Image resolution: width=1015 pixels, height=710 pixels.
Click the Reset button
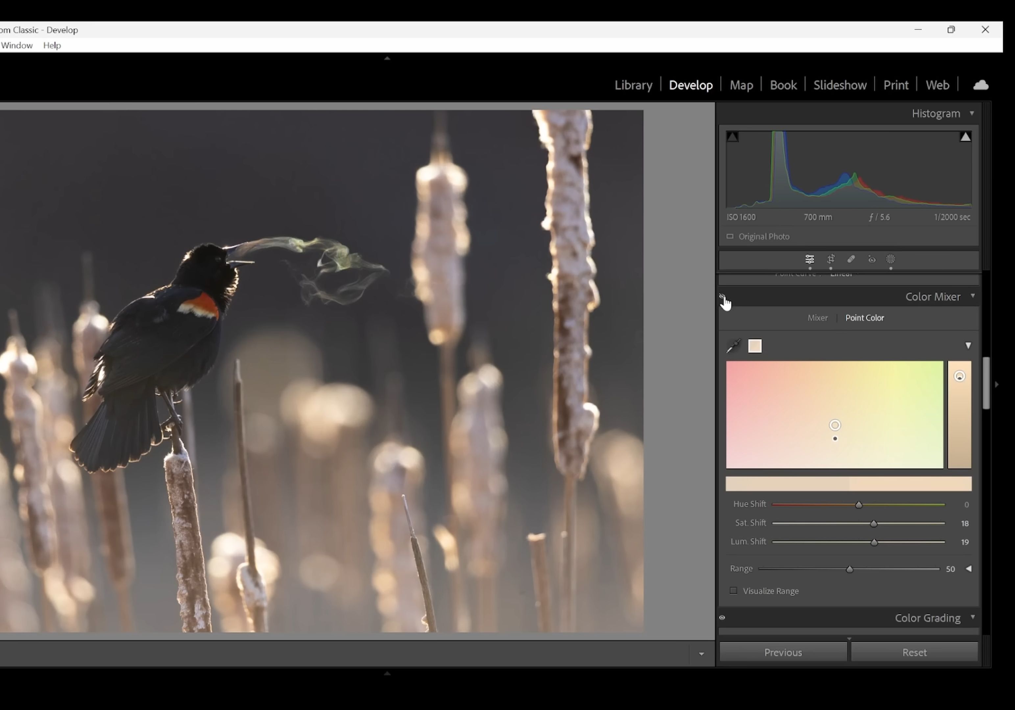pos(914,652)
